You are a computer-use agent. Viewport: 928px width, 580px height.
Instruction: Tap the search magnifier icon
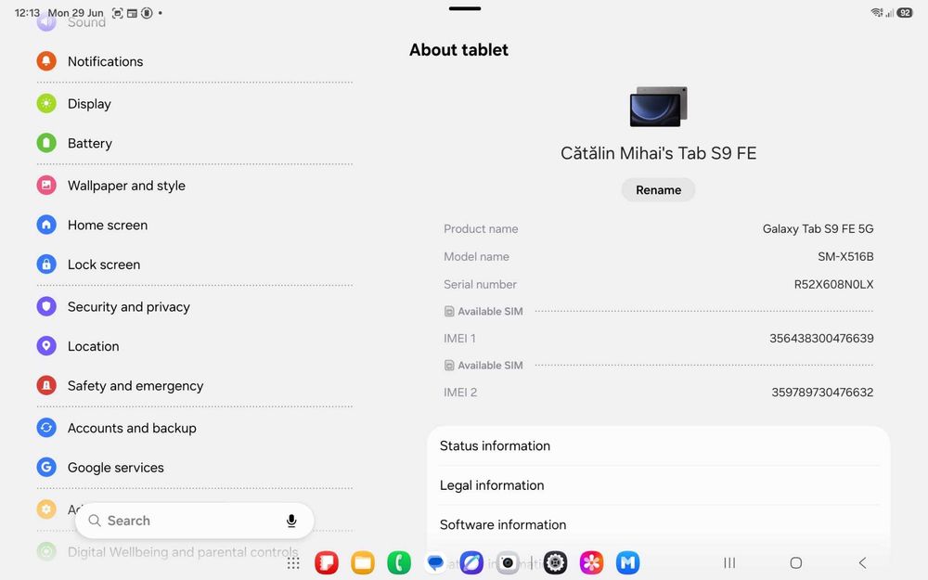[x=94, y=521]
